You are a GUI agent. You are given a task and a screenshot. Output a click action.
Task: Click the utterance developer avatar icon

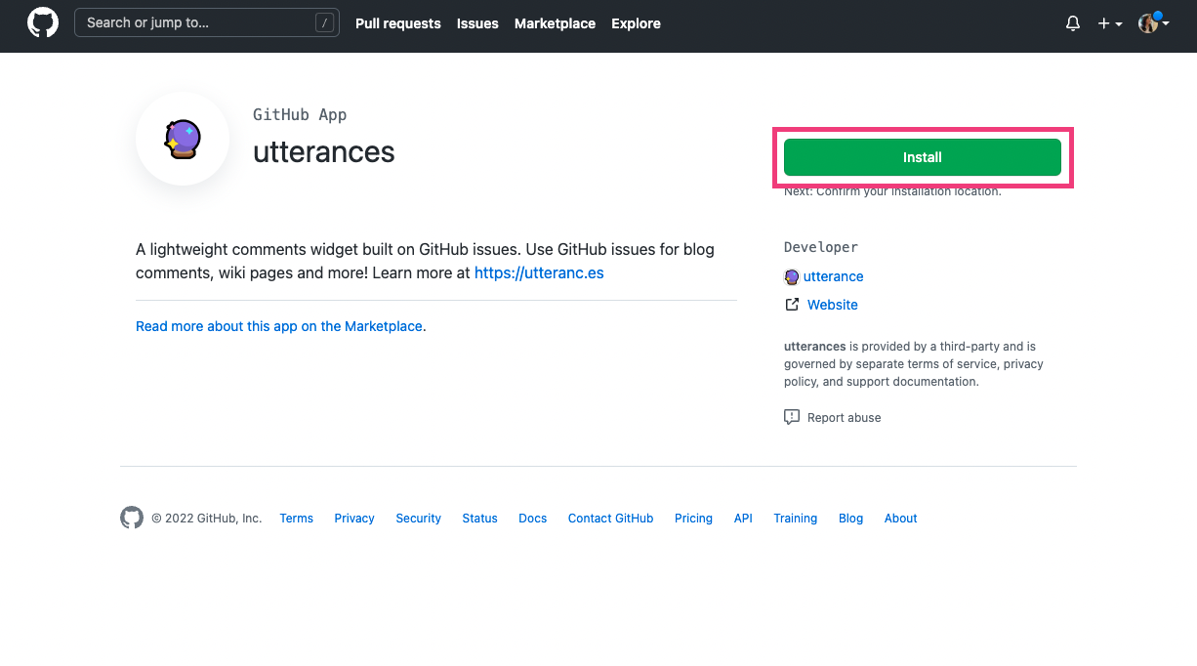[x=792, y=277]
